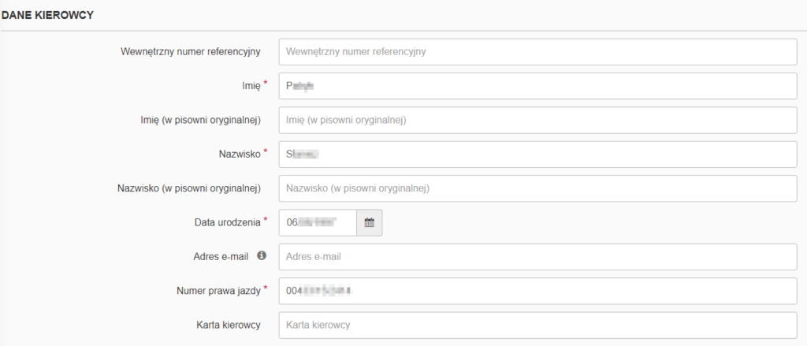Image resolution: width=807 pixels, height=346 pixels.
Task: Click the Numer prawa jazdy input field
Action: pos(537,291)
